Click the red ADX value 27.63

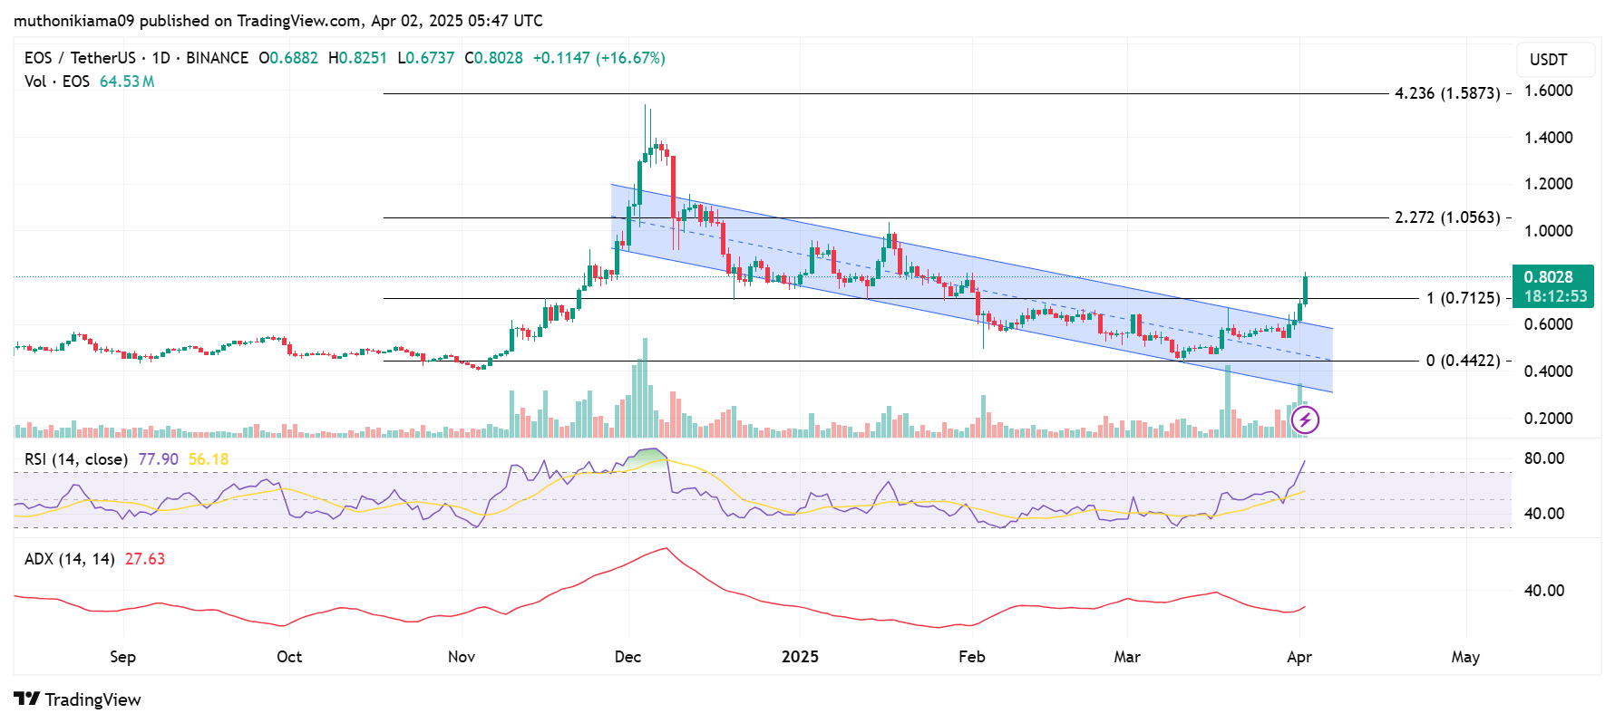click(145, 559)
